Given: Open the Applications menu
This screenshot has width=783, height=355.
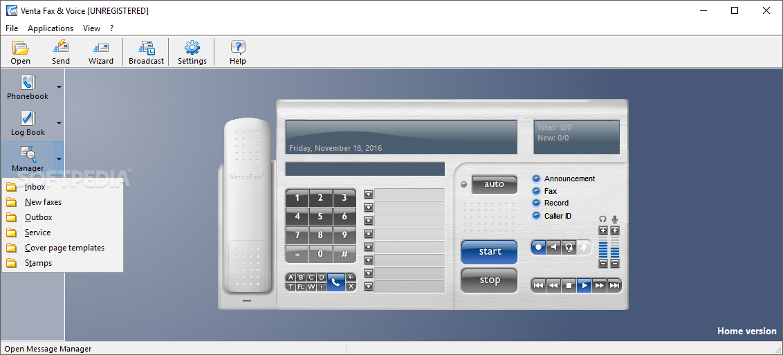Looking at the screenshot, I should [x=50, y=28].
